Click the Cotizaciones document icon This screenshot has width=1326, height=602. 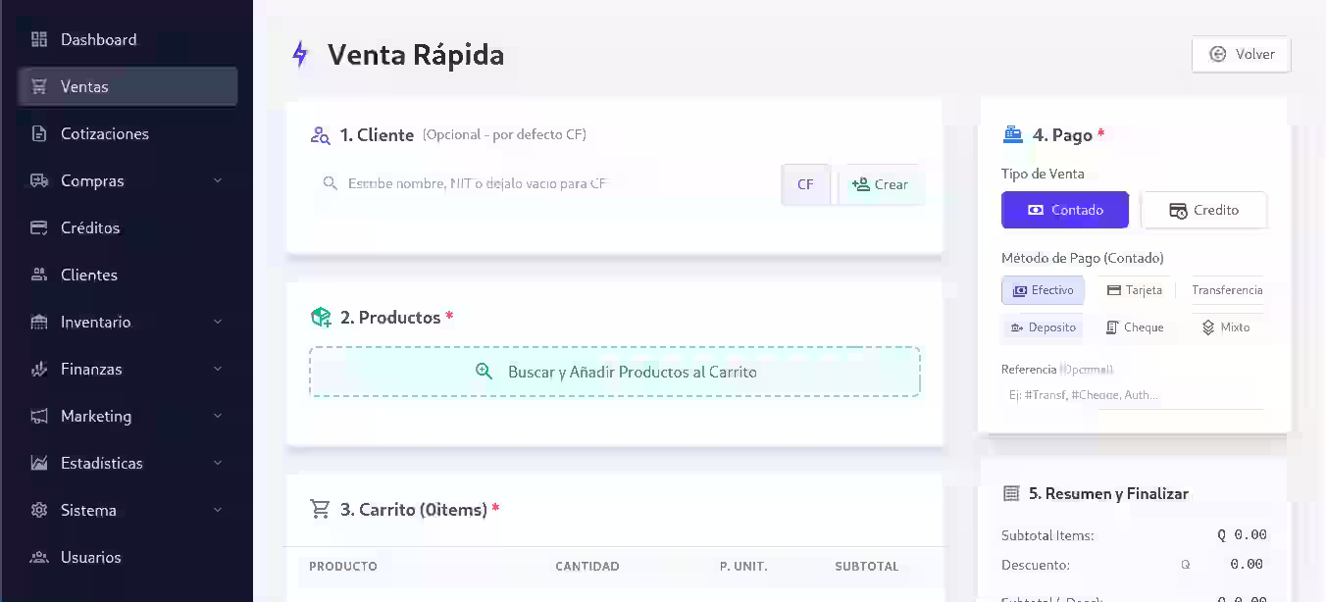(x=37, y=133)
